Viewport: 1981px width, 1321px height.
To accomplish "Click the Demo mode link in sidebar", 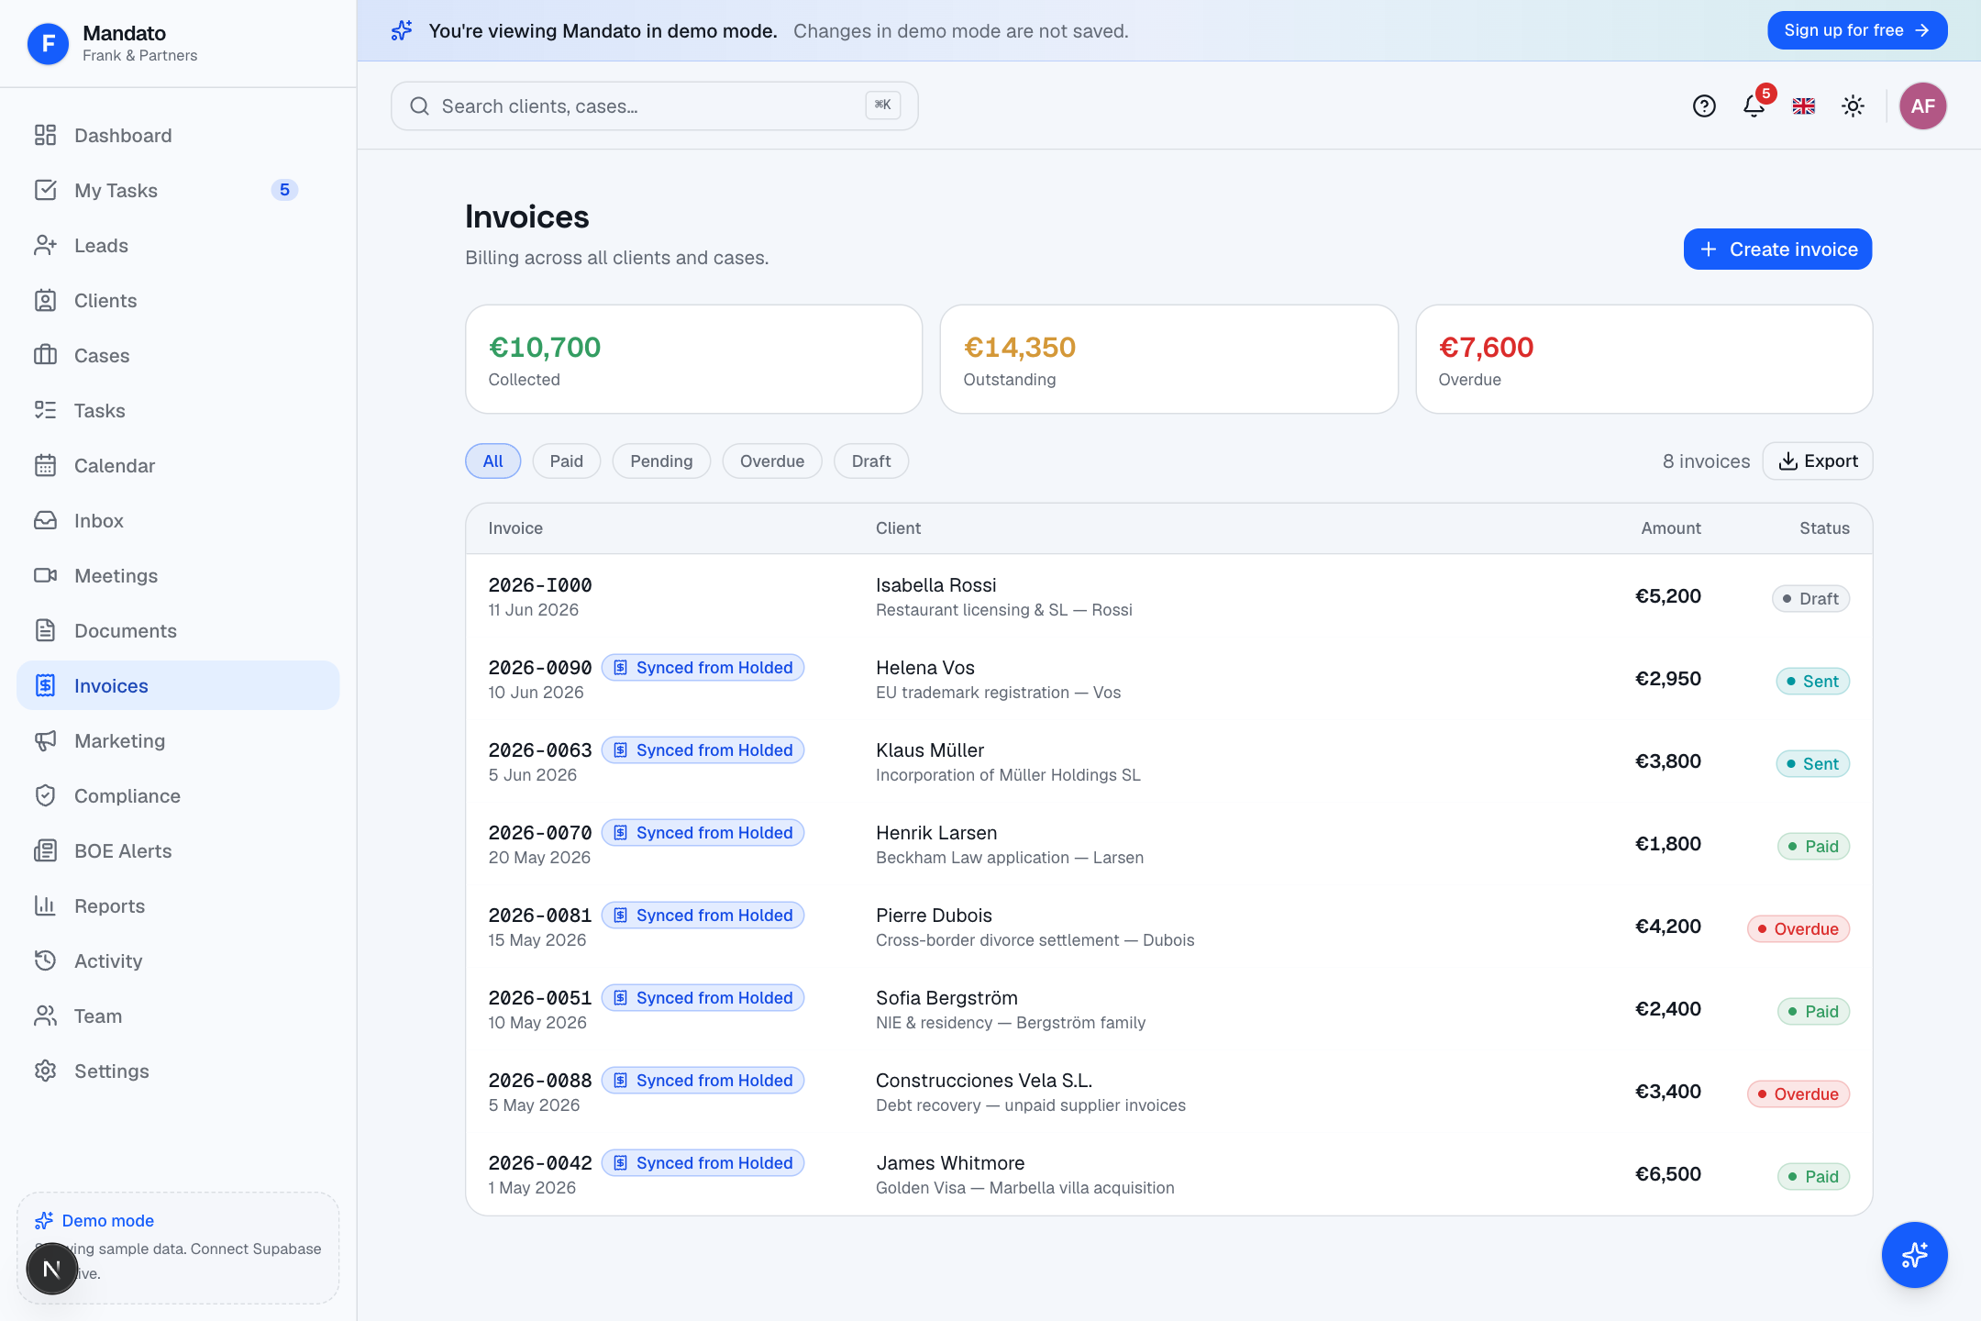I will (107, 1221).
